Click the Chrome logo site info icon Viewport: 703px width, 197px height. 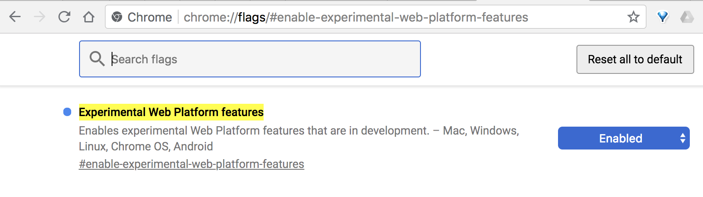coord(117,17)
